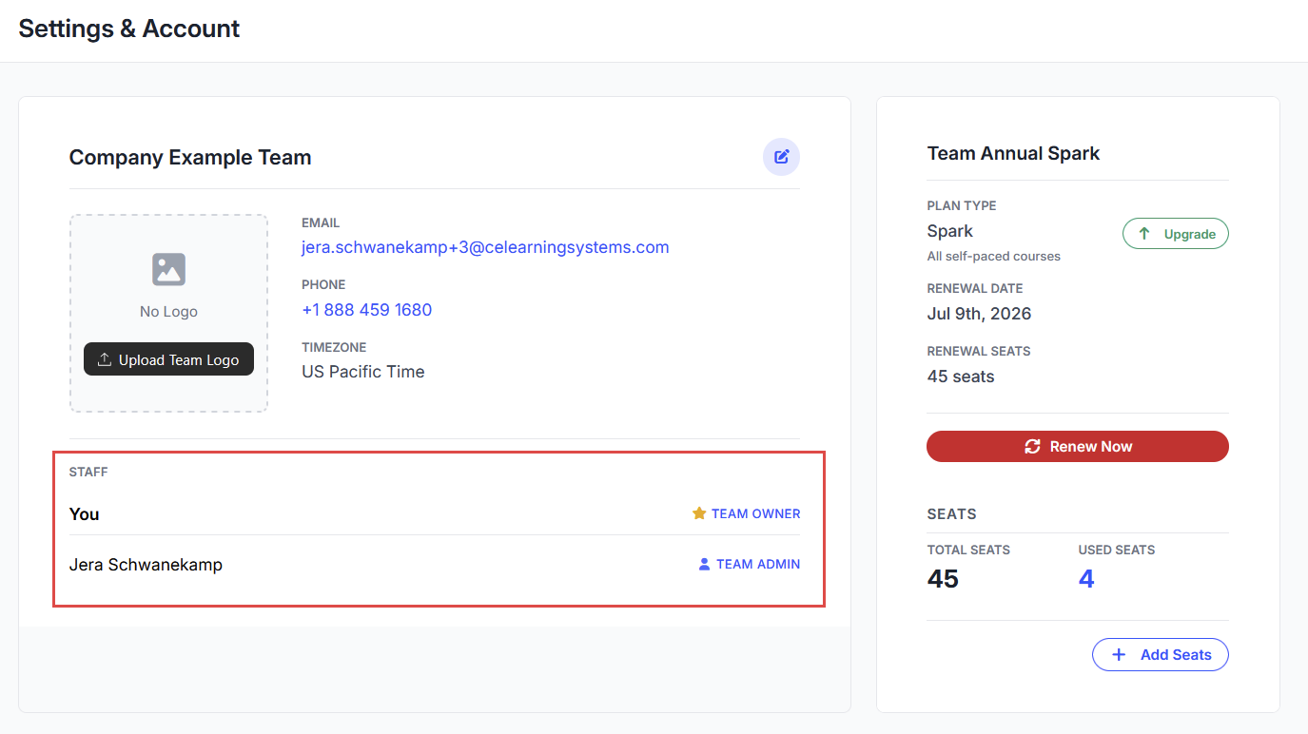
Task: Select the You staff row
Action: pyautogui.click(x=435, y=513)
